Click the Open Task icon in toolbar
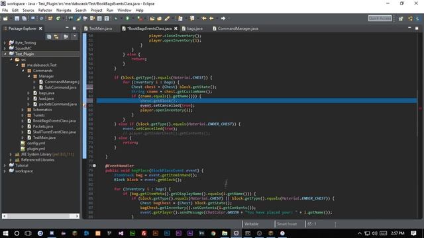This screenshot has height=238, width=424. coord(160,19)
